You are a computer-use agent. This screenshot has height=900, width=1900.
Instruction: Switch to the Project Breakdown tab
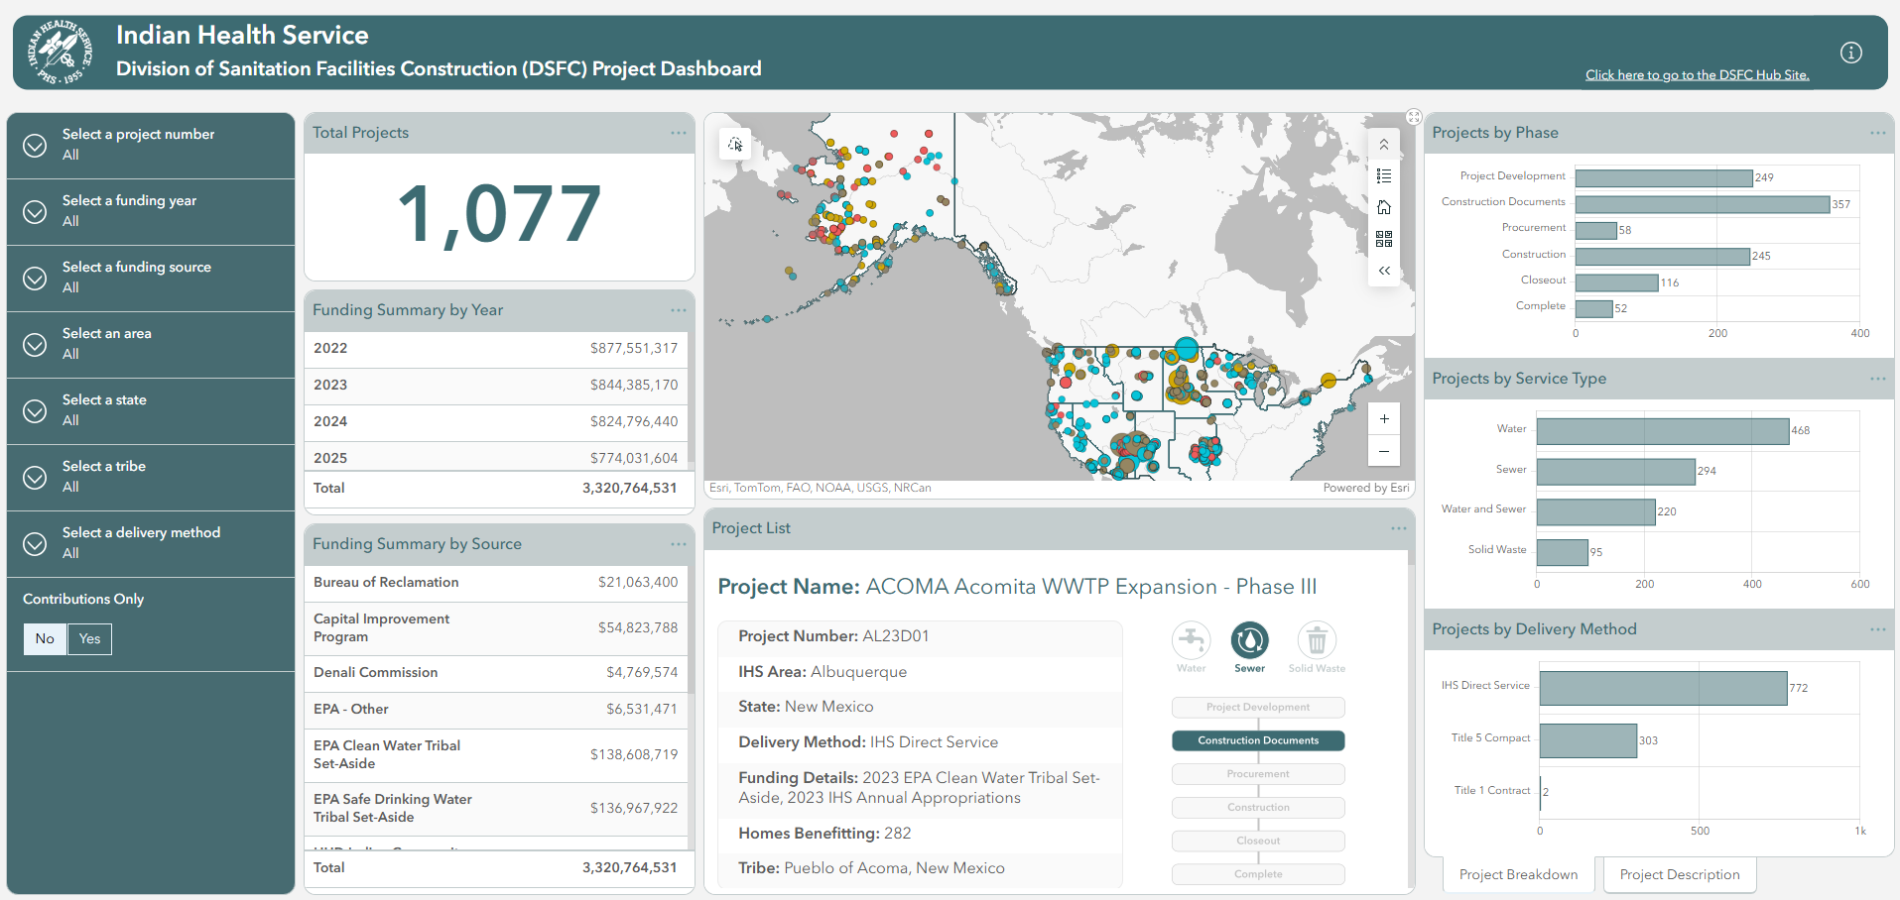(x=1518, y=874)
